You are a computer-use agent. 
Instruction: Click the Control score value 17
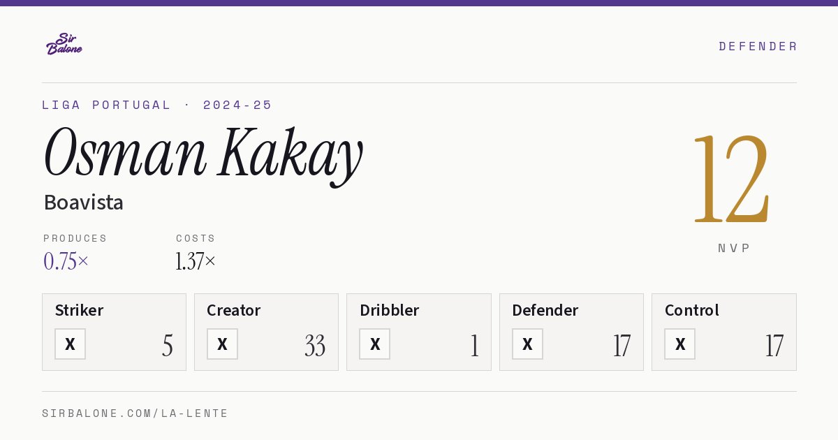pyautogui.click(x=774, y=346)
